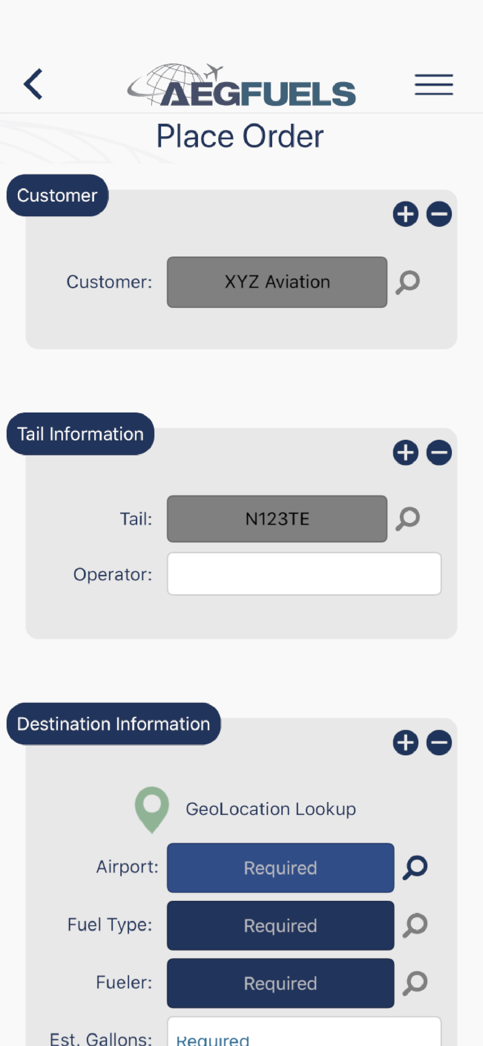Open the N123TE tail field

(277, 519)
